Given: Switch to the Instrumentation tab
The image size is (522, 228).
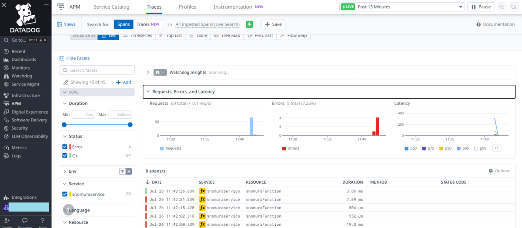Looking at the screenshot, I should [x=238, y=7].
